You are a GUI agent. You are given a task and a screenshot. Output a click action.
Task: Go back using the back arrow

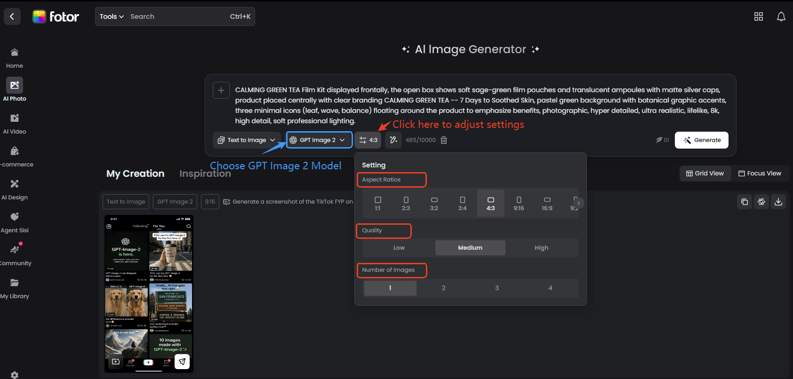(12, 16)
